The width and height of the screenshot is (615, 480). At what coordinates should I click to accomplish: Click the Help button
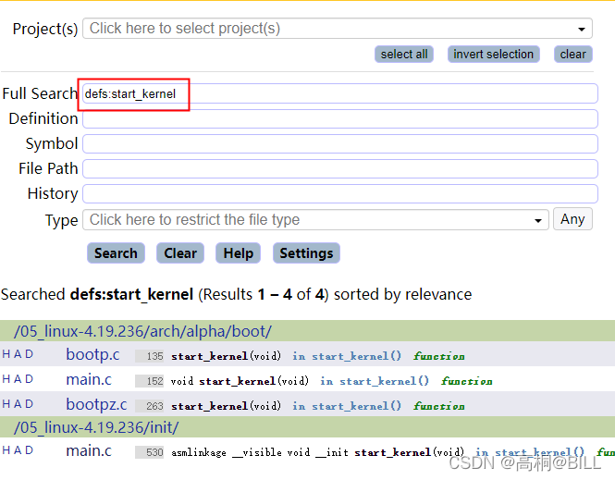238,252
